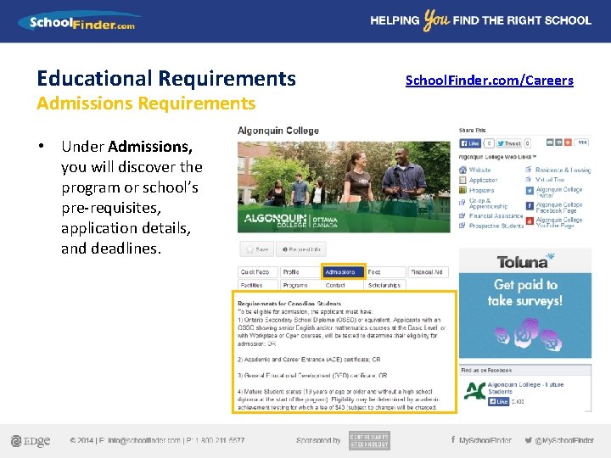Click the EDGE logo in the footer
Image resolution: width=611 pixels, height=458 pixels.
[x=31, y=440]
